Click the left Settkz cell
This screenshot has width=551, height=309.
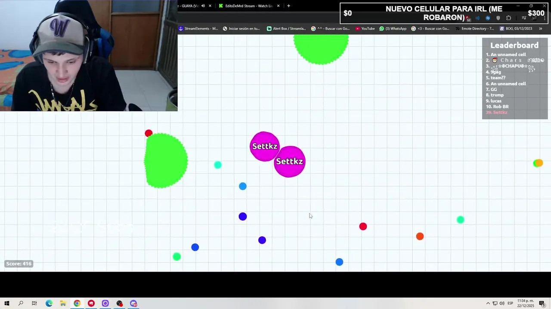tap(265, 146)
